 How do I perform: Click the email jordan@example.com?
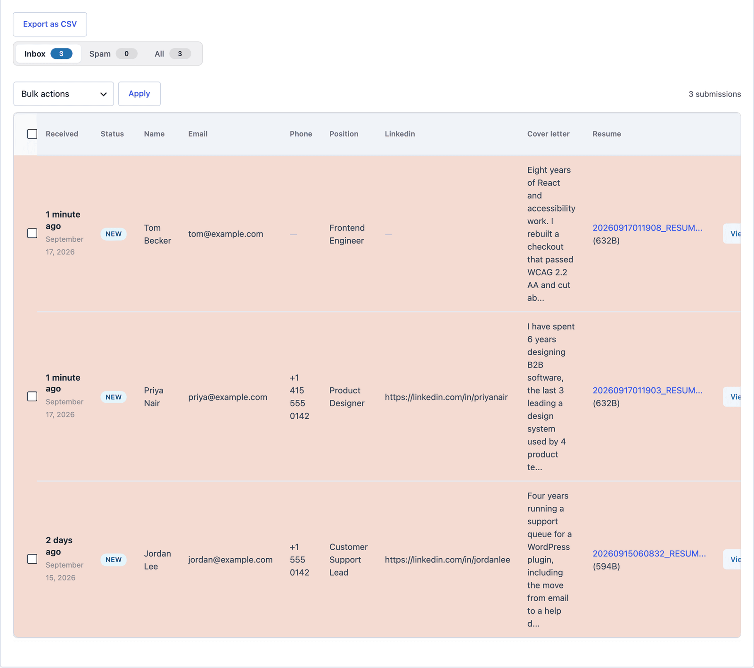[x=230, y=560]
